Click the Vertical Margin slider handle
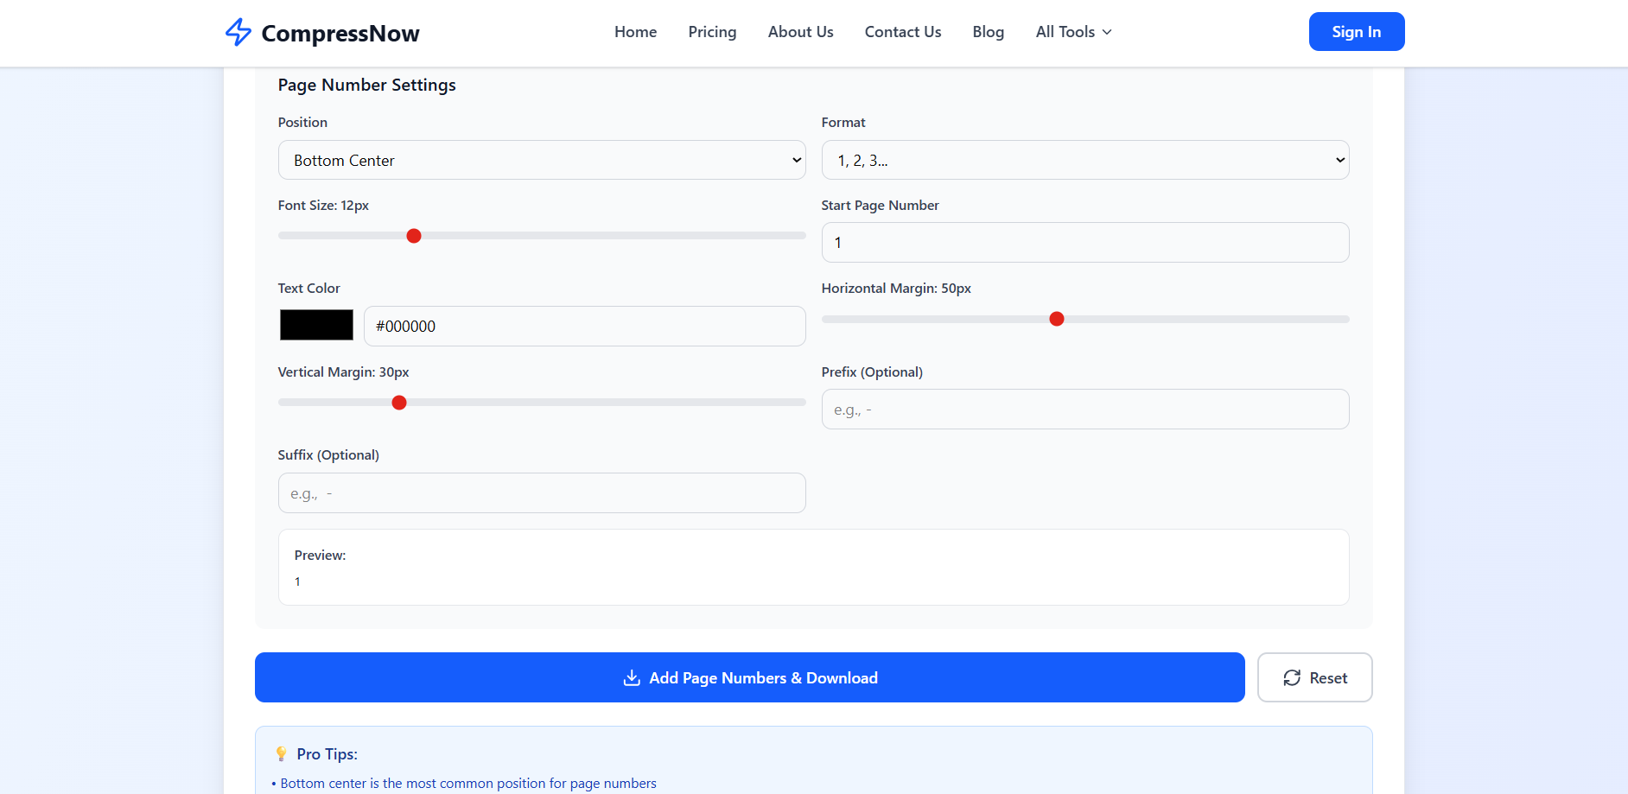This screenshot has height=794, width=1628. click(x=399, y=403)
